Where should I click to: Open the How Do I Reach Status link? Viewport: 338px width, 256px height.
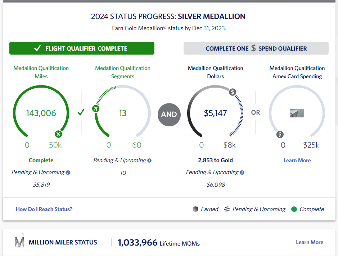coord(44,209)
